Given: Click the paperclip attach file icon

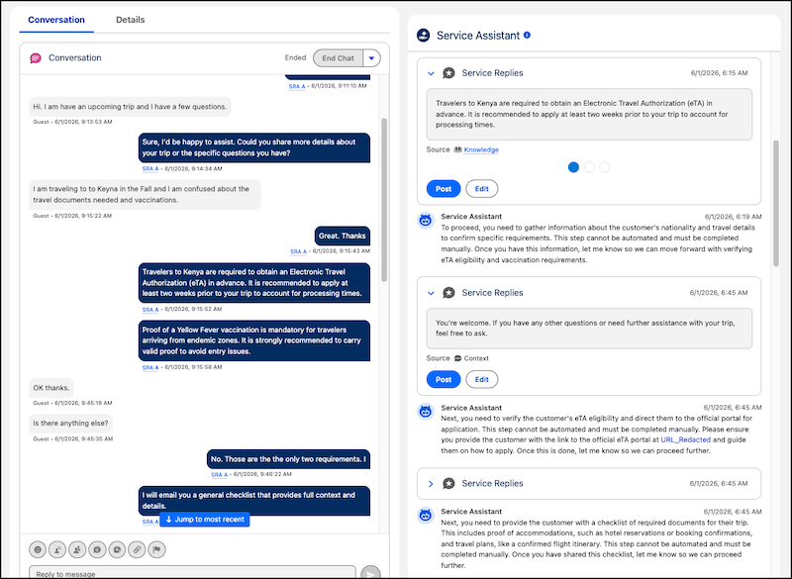Looking at the screenshot, I should pyautogui.click(x=137, y=549).
